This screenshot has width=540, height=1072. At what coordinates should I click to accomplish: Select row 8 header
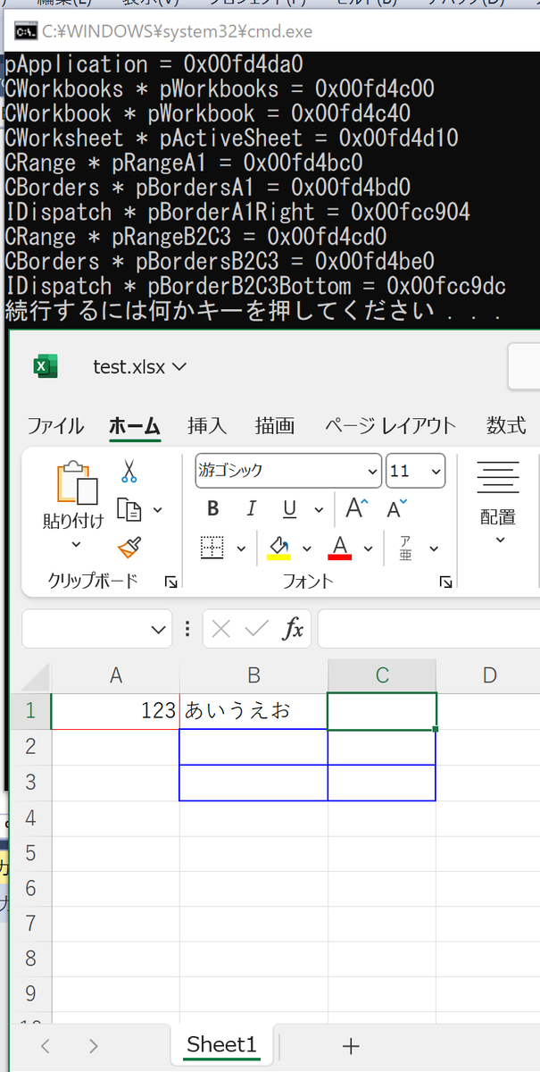(30, 959)
